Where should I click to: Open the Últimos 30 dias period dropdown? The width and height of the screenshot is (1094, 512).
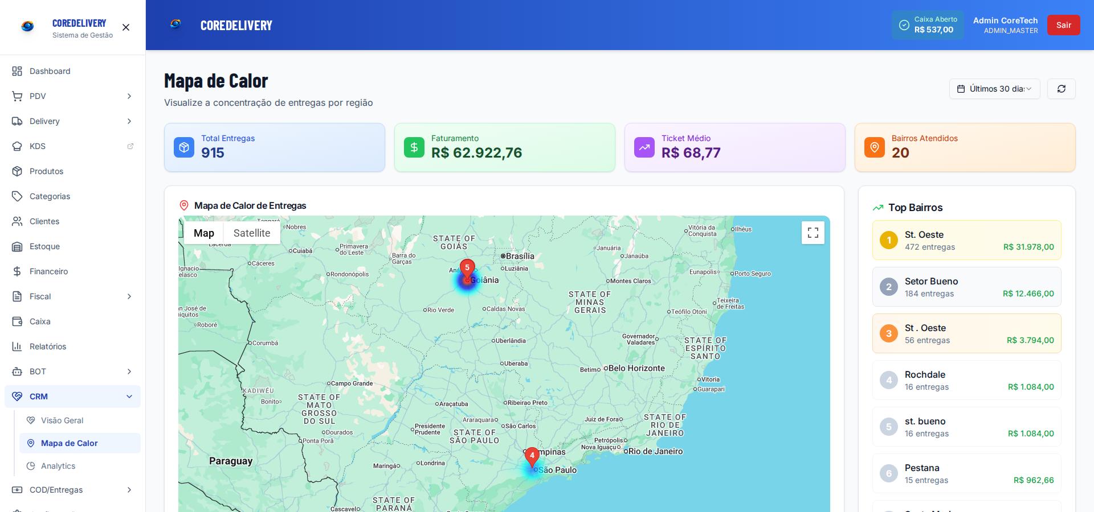tap(994, 89)
